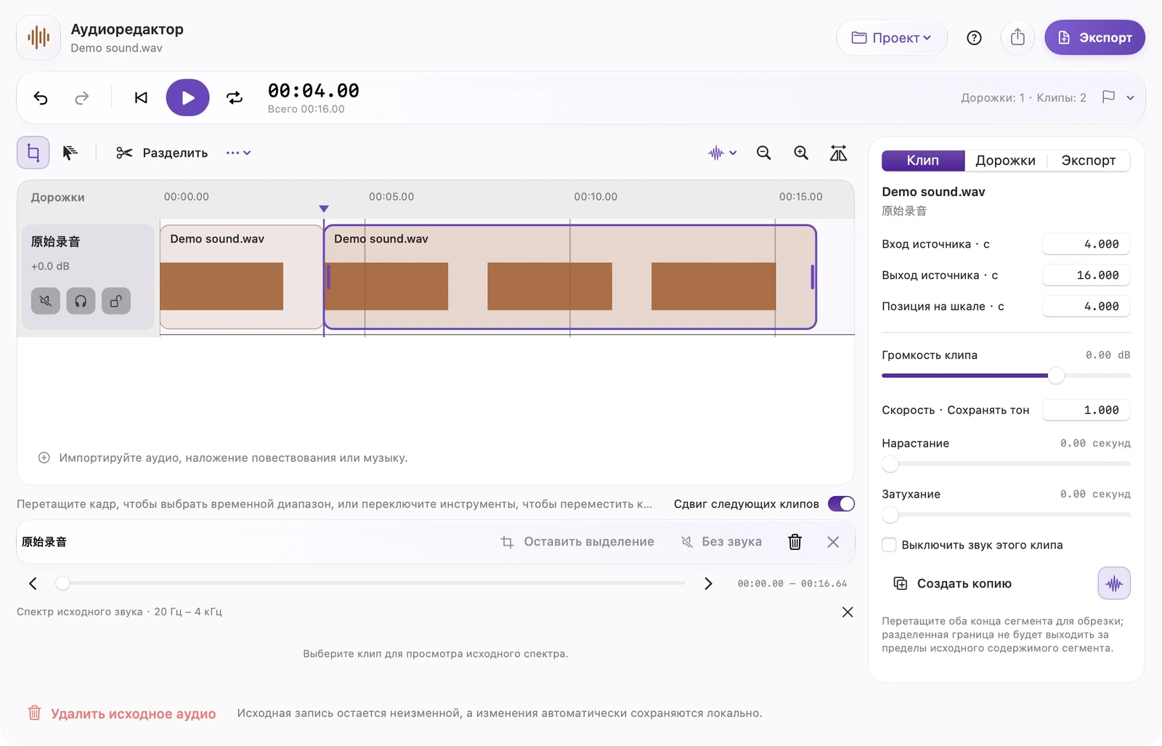Click the Нарастание slider handle
The height and width of the screenshot is (746, 1162).
pos(890,463)
